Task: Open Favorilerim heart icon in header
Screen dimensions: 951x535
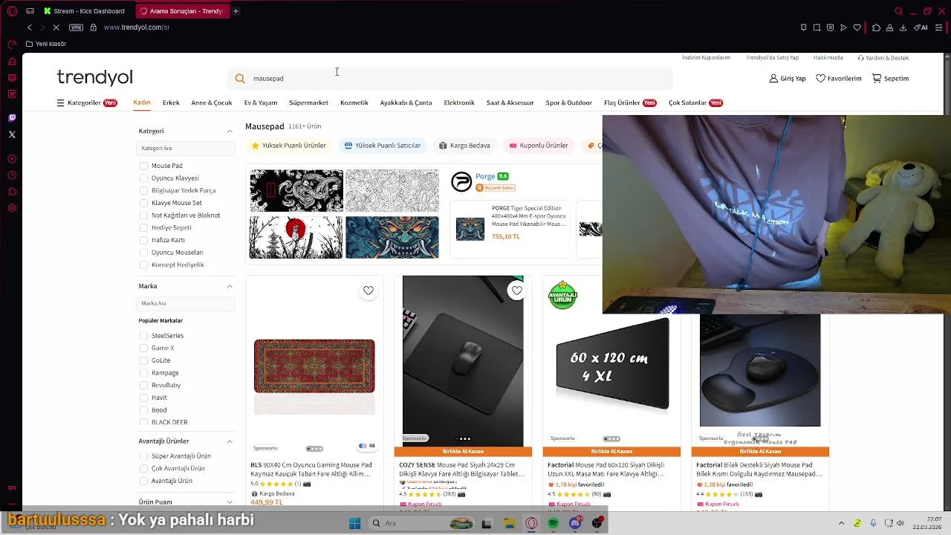Action: [820, 79]
